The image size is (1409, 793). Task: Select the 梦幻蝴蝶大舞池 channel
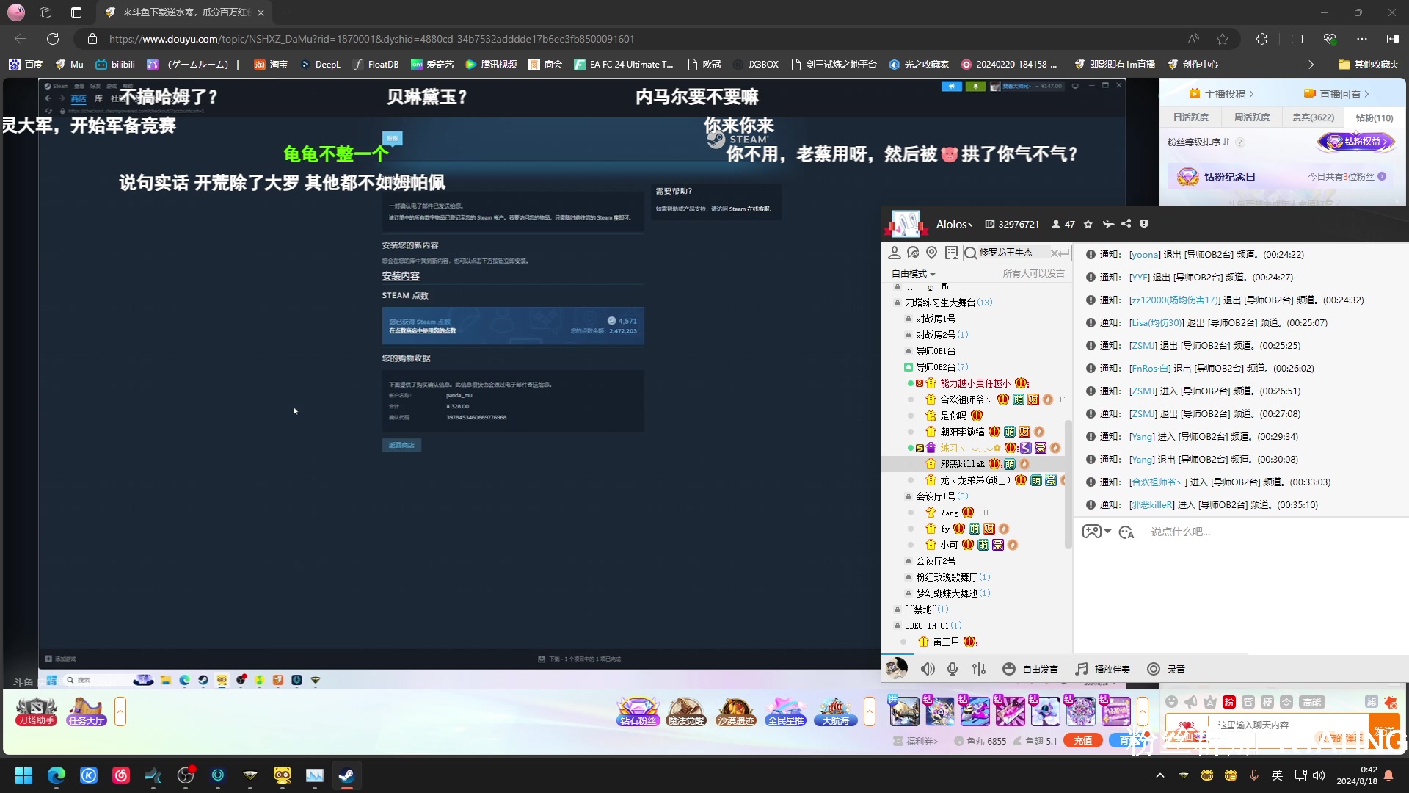pyautogui.click(x=953, y=593)
